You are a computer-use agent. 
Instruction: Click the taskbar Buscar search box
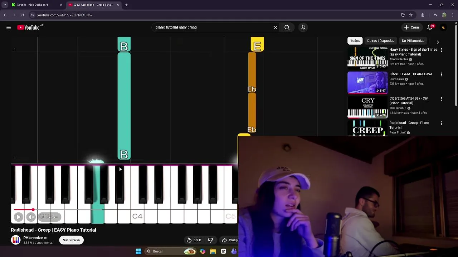click(x=171, y=251)
